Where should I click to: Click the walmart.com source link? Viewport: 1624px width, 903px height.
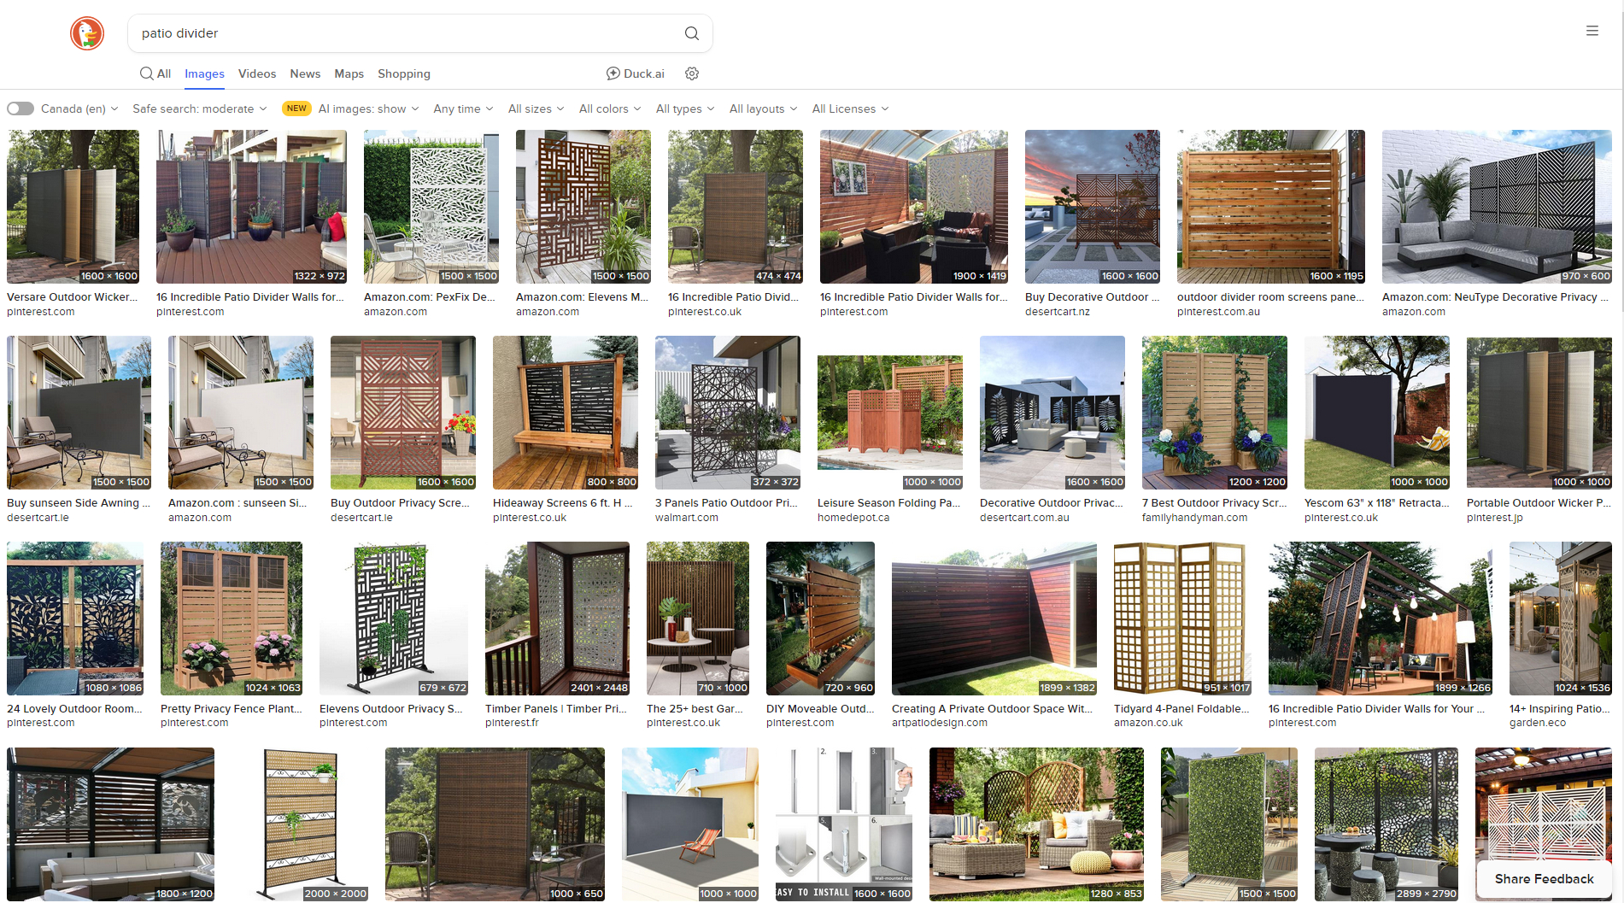coord(687,518)
